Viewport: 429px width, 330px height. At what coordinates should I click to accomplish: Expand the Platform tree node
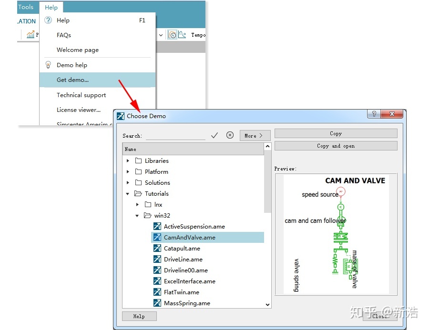pyautogui.click(x=128, y=171)
